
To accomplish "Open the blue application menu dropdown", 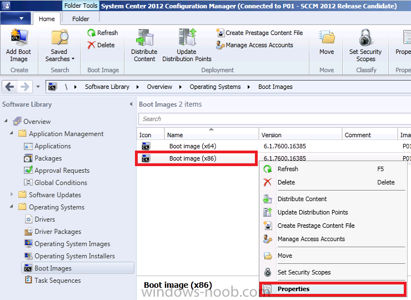I will (x=16, y=19).
